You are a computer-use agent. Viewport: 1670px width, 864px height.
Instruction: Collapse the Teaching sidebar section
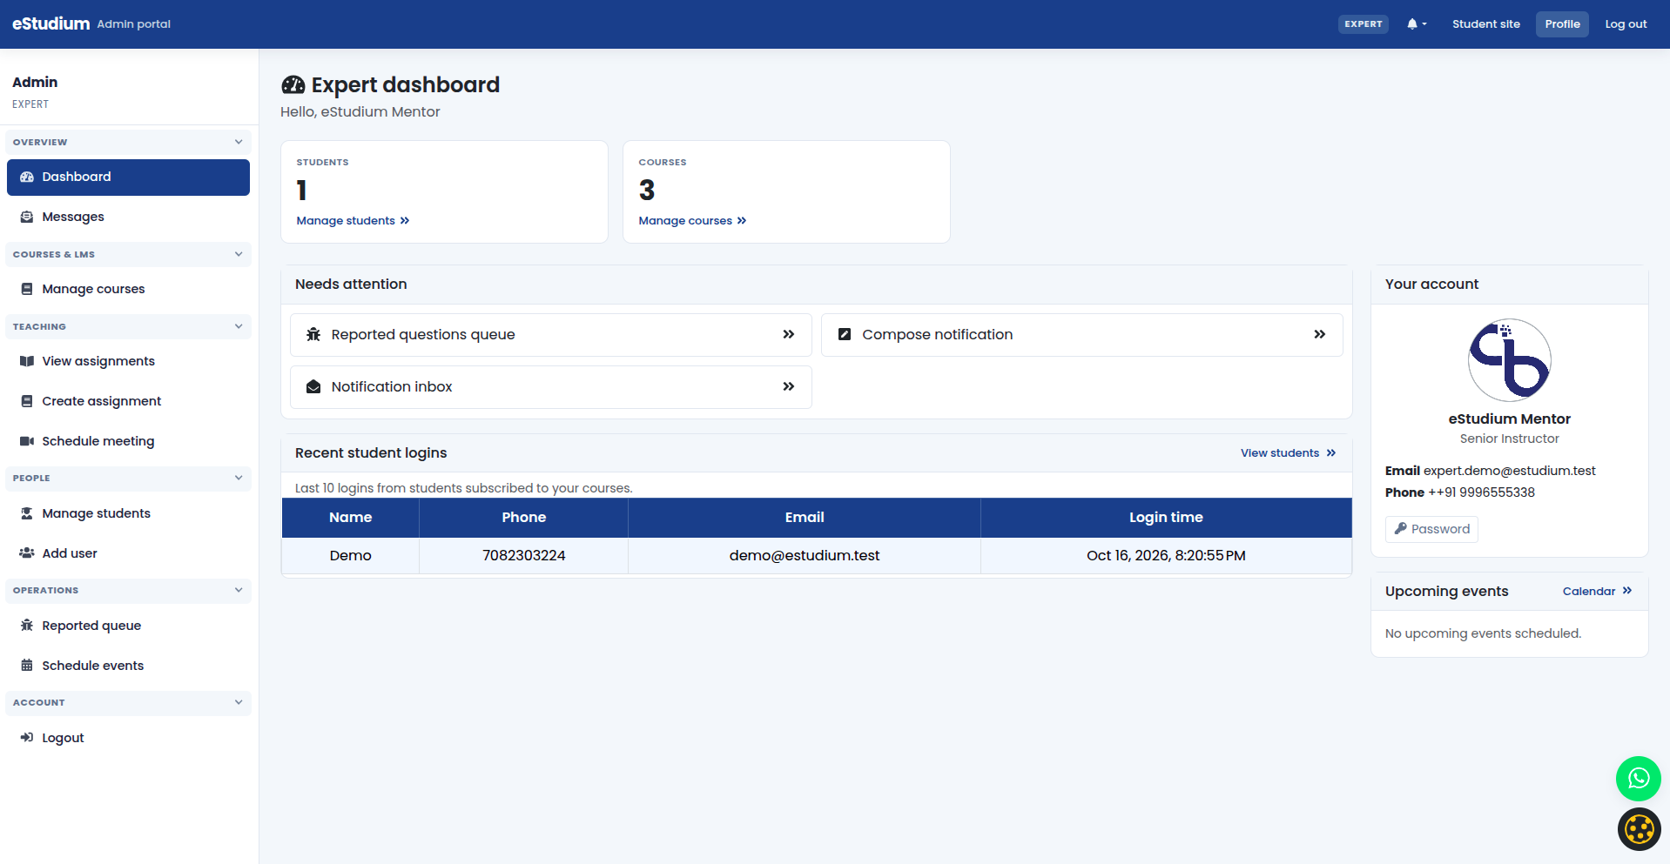point(128,326)
